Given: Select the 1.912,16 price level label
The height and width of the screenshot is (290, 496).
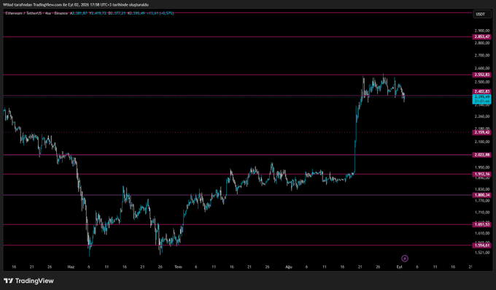Looking at the screenshot, I should click(482, 175).
